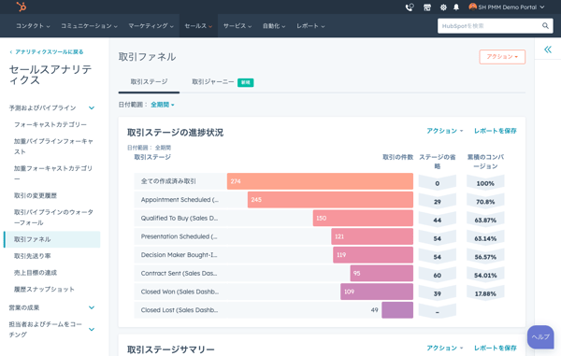
Task: Open アクション dropdown in 取引ステージサマリー card
Action: pyautogui.click(x=444, y=348)
